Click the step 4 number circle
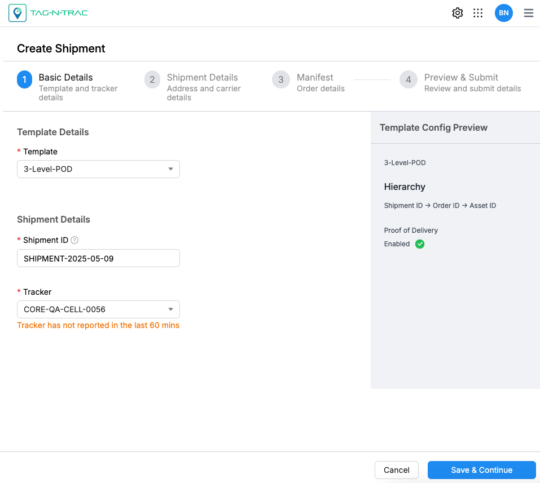This screenshot has width=540, height=483. click(x=409, y=80)
